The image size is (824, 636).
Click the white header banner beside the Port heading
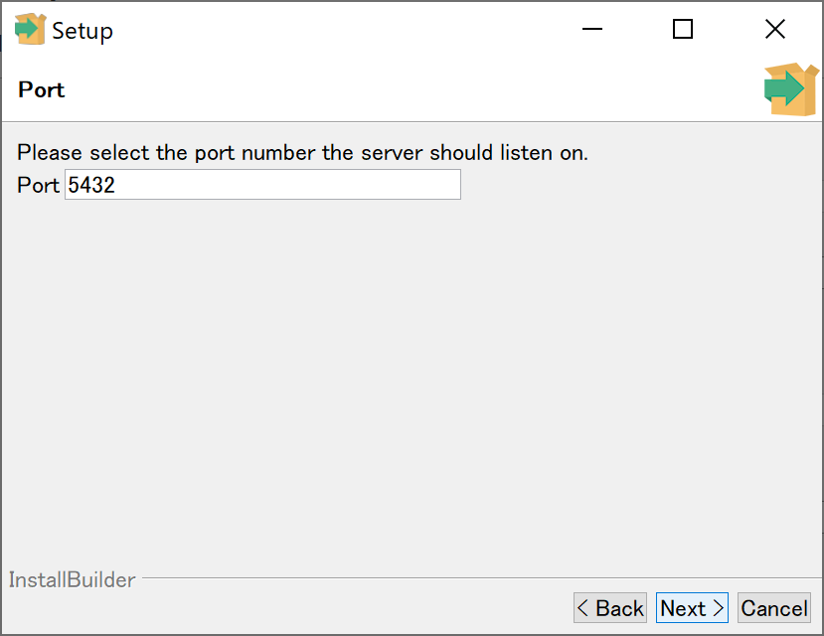point(398,89)
